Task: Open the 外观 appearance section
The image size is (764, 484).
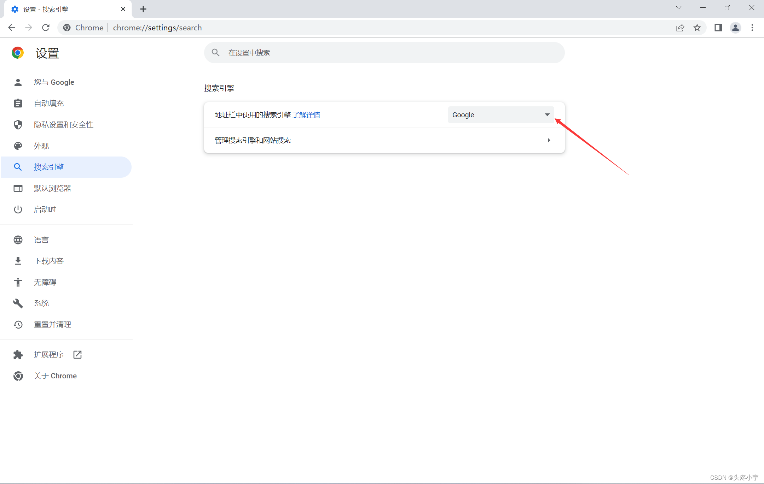Action: point(66,146)
